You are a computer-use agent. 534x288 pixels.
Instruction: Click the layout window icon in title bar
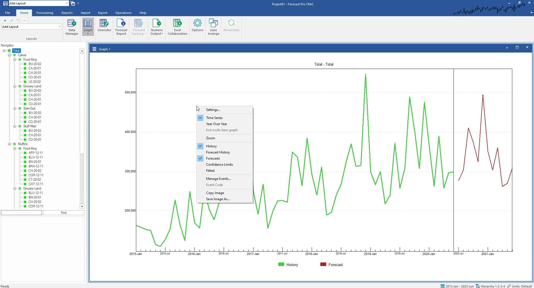[73, 3]
